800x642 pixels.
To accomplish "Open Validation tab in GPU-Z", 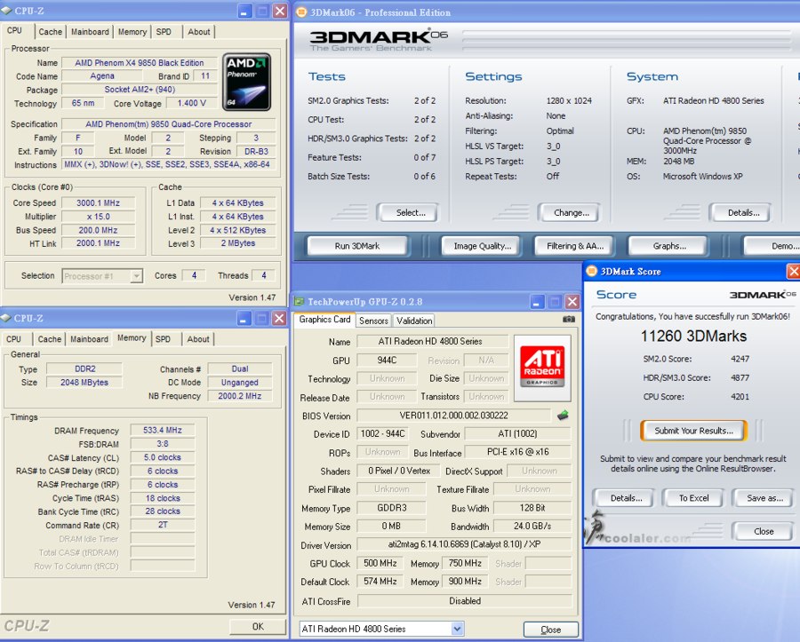I will (414, 321).
